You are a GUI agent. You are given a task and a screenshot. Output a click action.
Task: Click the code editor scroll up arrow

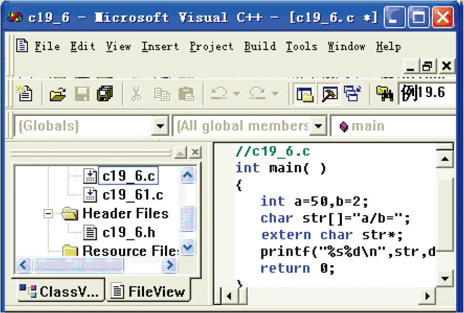pos(445,159)
